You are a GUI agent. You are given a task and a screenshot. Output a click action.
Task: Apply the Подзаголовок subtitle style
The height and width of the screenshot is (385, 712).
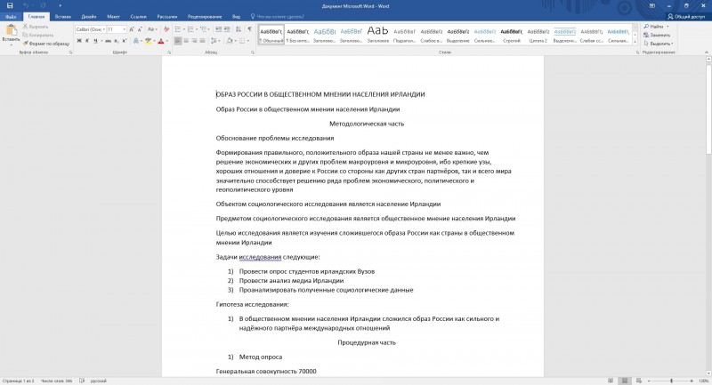(x=405, y=35)
